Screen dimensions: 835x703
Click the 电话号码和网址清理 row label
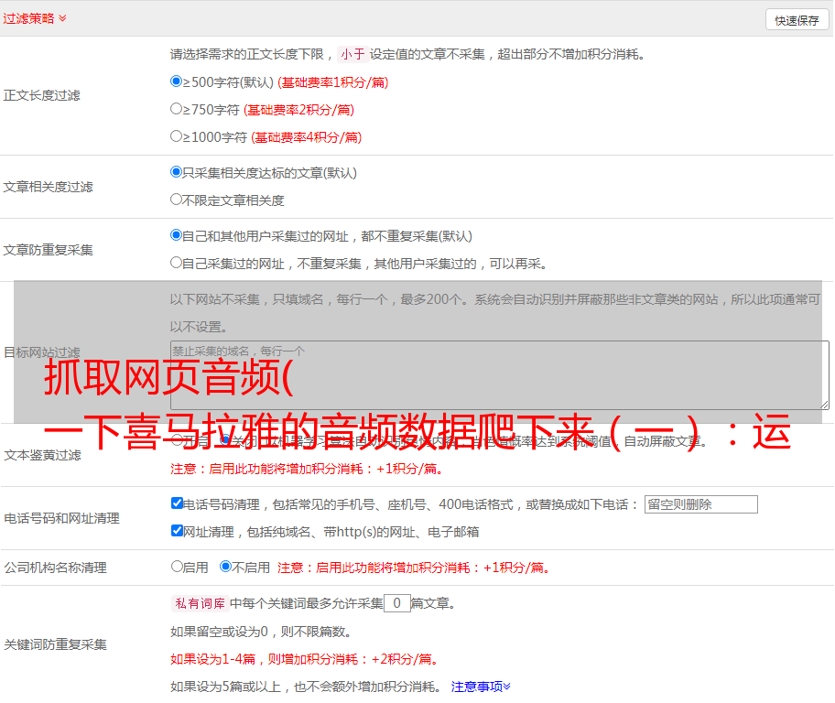tap(61, 518)
